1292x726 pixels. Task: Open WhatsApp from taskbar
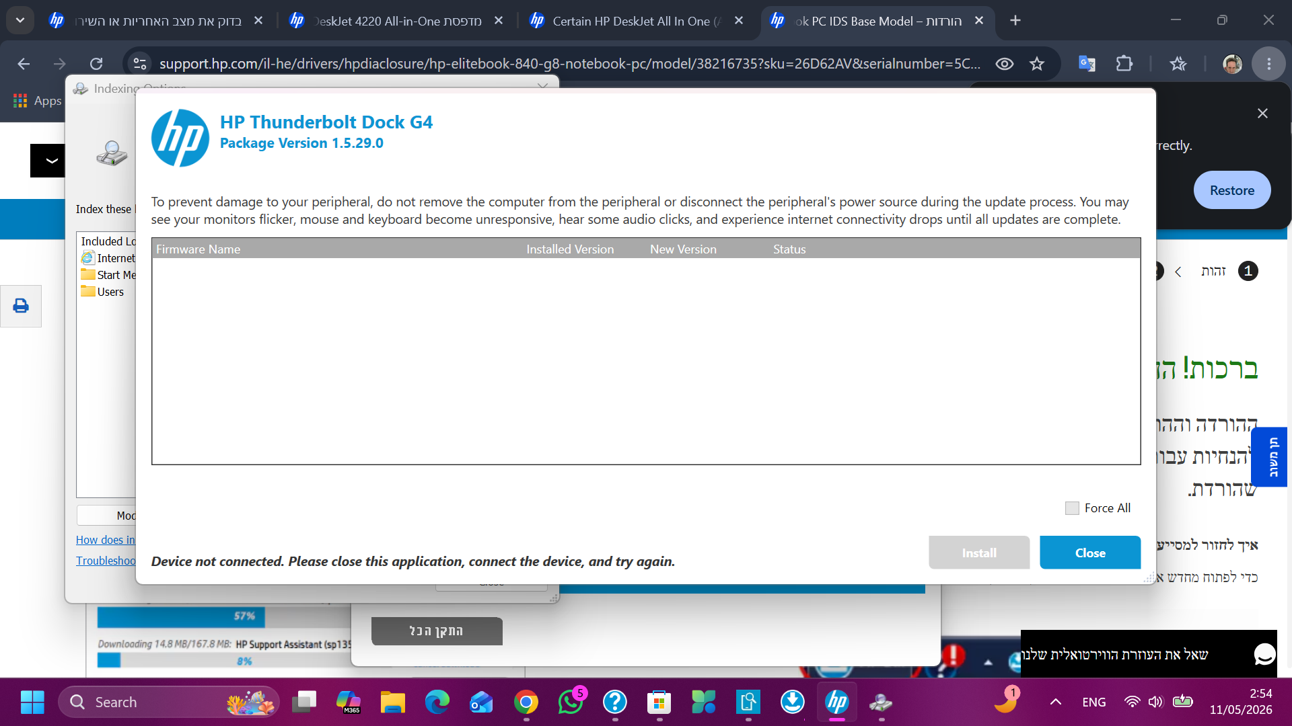coord(571,702)
